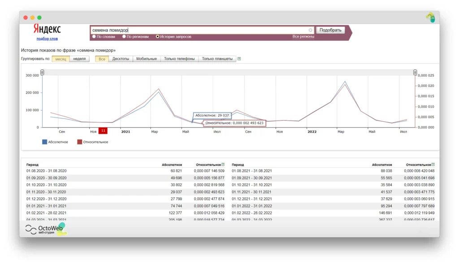Select the По регионам radio button

coord(124,37)
